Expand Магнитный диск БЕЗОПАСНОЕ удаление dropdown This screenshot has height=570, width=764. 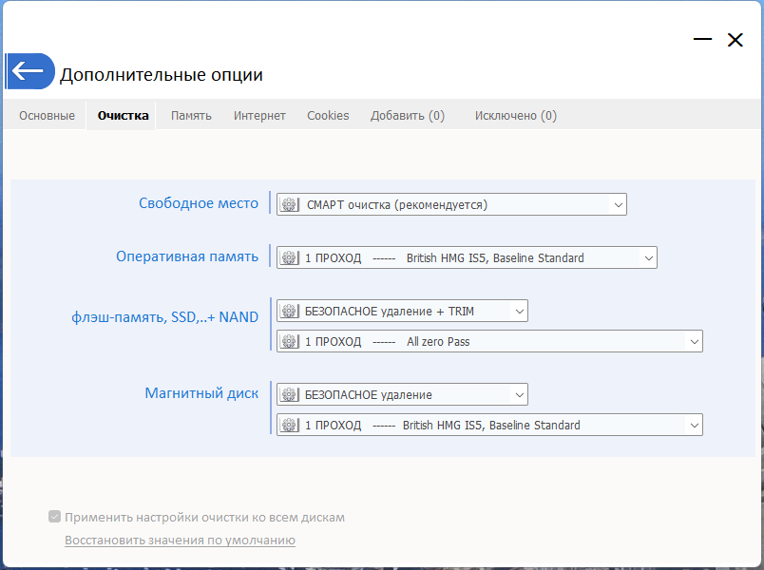(x=520, y=394)
